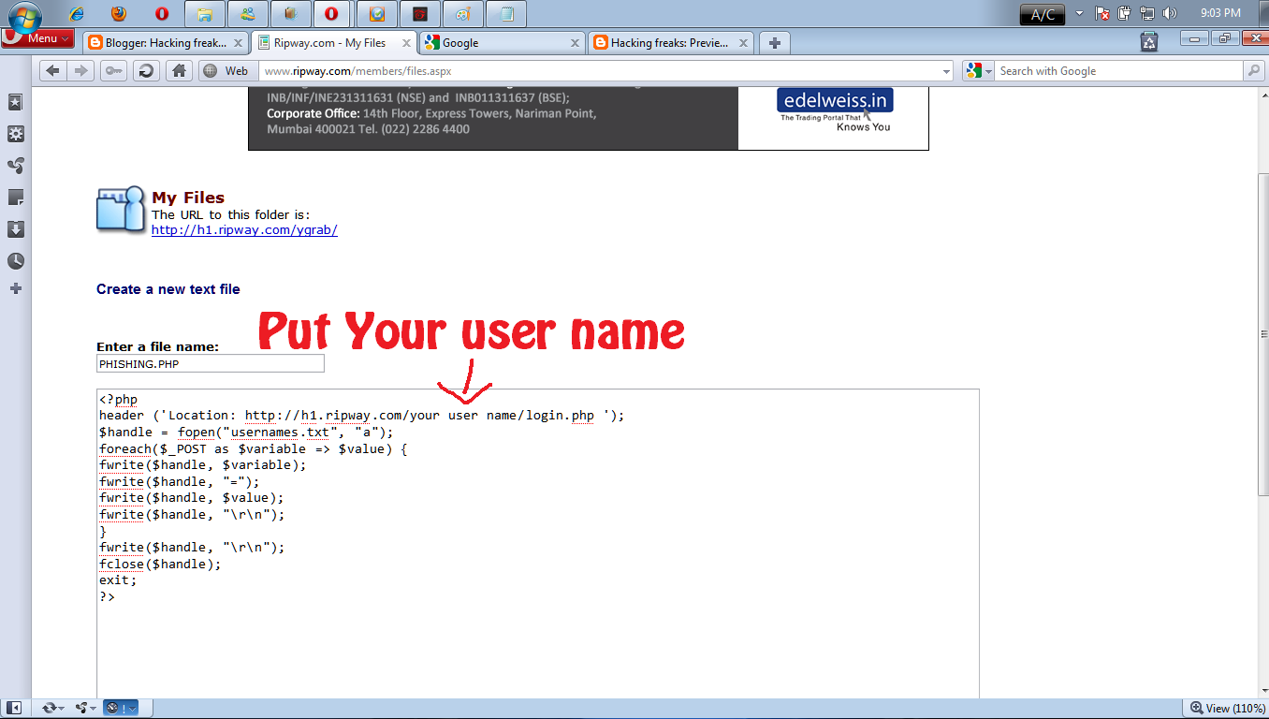Reload the current page
The width and height of the screenshot is (1269, 719).
[x=146, y=71]
